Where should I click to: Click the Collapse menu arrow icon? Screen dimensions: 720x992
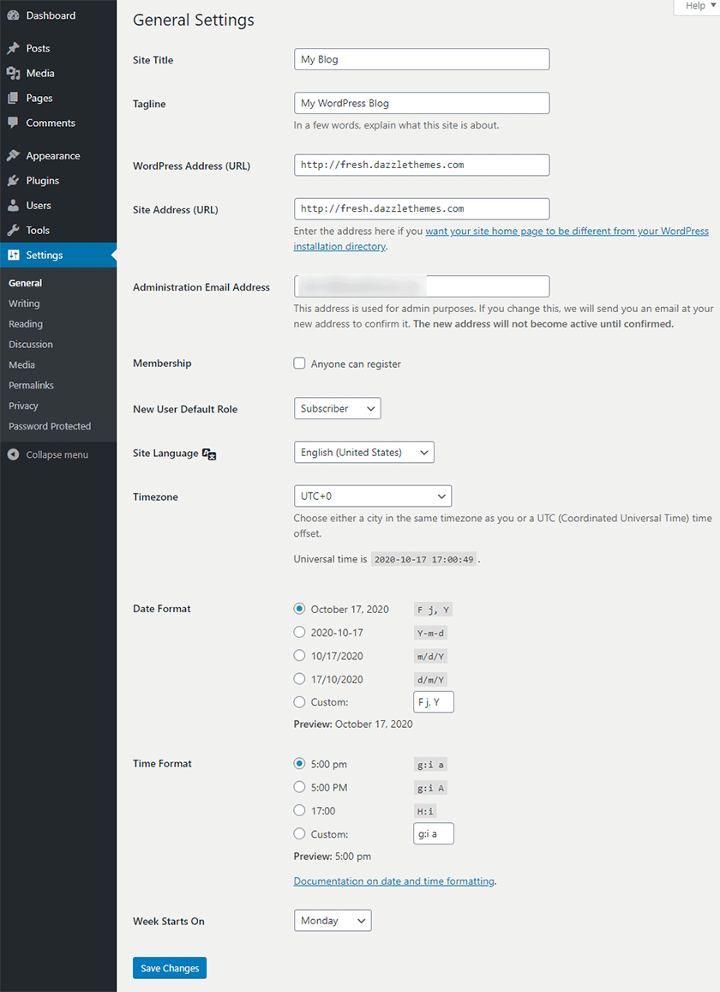[x=14, y=455]
